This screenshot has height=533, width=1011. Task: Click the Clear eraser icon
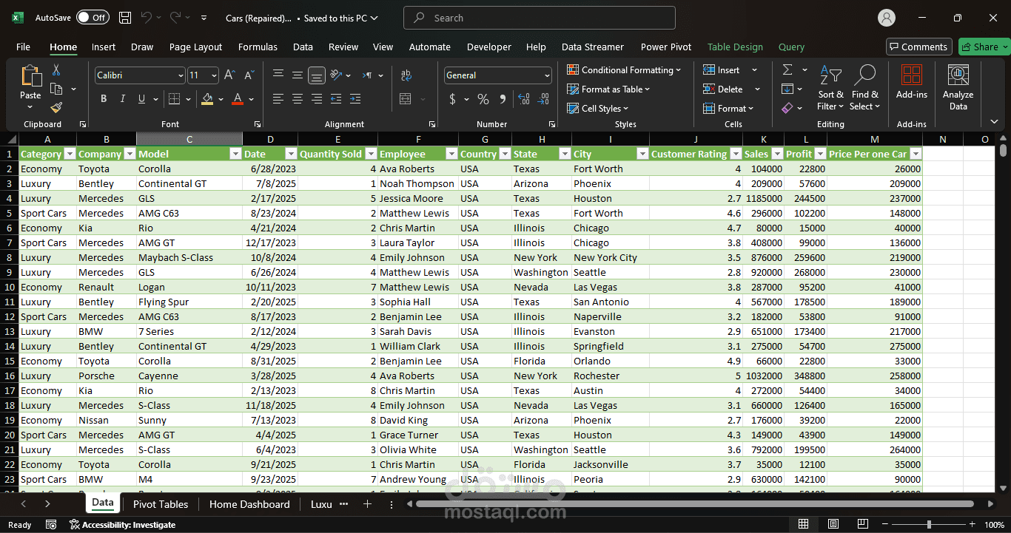point(787,108)
